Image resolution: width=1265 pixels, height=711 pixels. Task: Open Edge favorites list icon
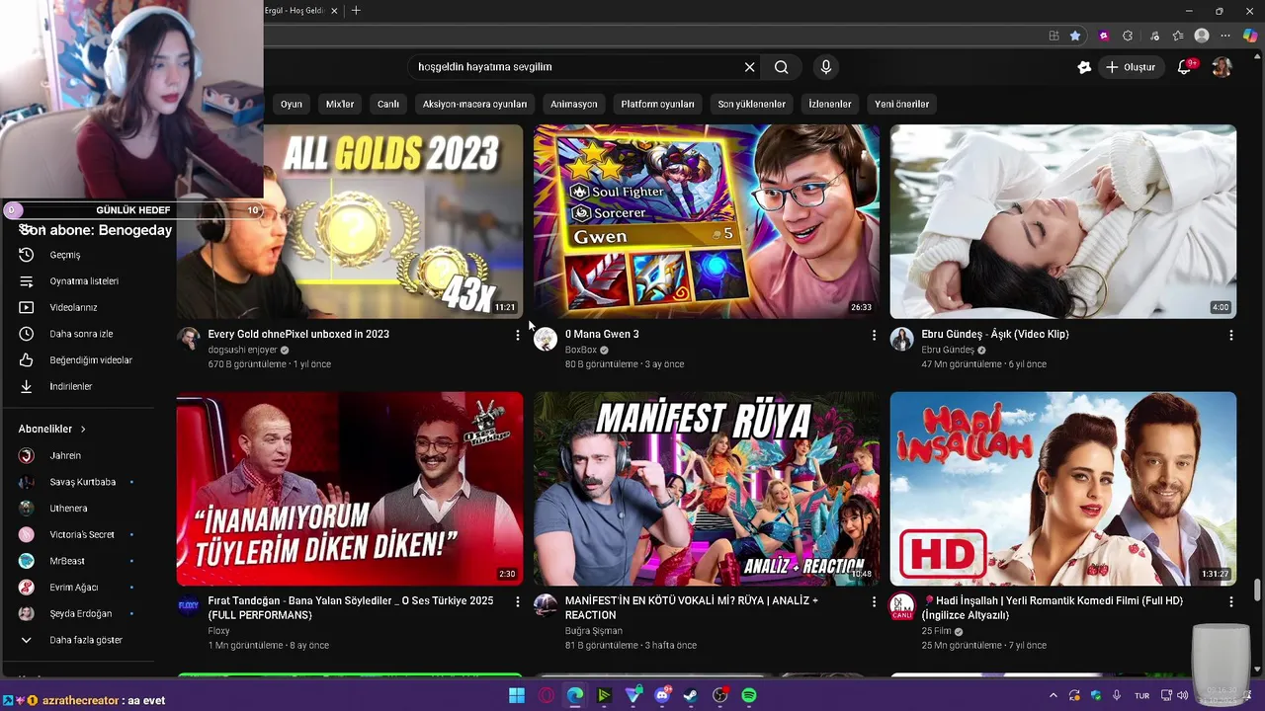pyautogui.click(x=1178, y=36)
